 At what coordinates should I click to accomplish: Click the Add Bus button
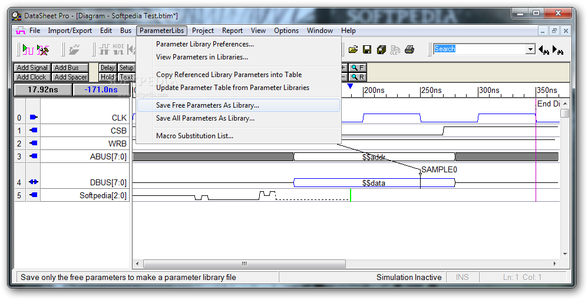tap(70, 68)
